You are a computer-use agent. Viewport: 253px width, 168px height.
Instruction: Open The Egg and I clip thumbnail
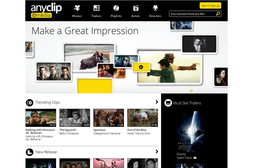(75, 118)
